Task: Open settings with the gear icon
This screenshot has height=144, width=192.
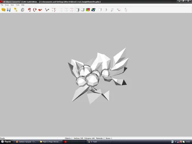Action: (x=22, y=10)
